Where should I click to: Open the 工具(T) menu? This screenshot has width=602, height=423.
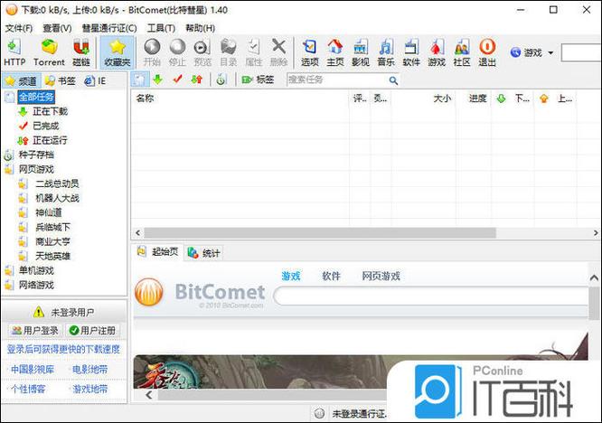point(161,28)
